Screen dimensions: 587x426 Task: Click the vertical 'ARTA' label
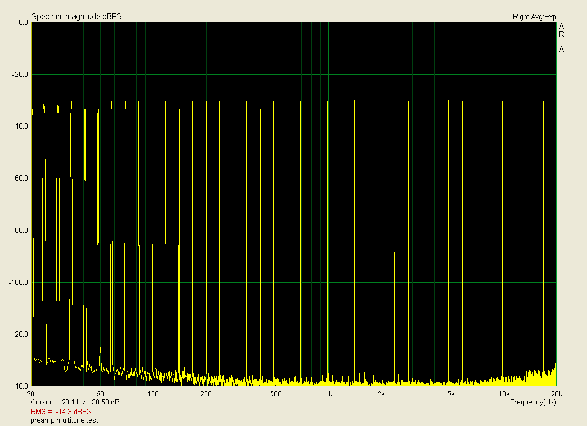pos(562,38)
